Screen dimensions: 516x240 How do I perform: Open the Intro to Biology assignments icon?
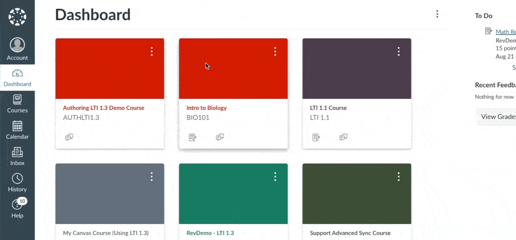point(193,137)
